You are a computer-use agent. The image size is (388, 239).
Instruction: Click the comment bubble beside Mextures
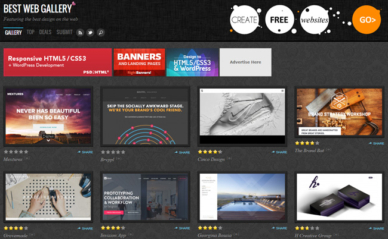coord(27,158)
